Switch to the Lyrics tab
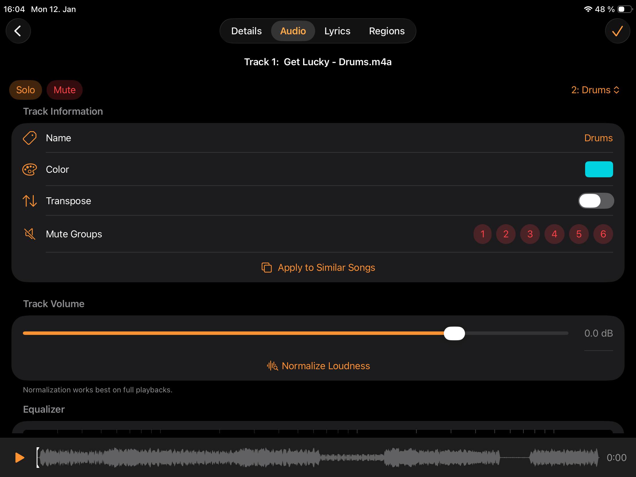The height and width of the screenshot is (477, 636). (x=337, y=31)
